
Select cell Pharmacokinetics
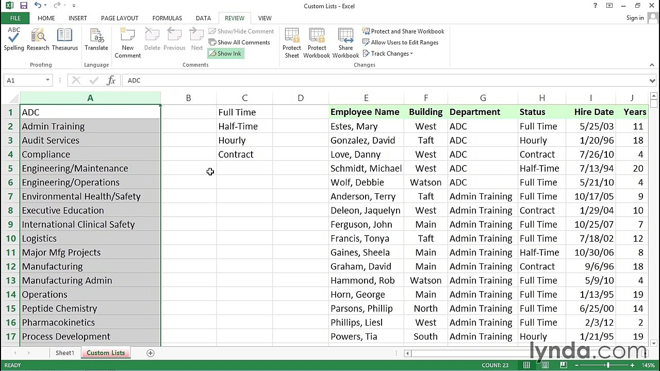coord(90,323)
